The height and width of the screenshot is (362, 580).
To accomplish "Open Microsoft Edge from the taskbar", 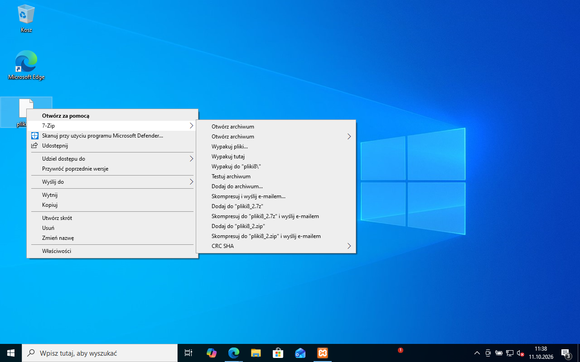I will pyautogui.click(x=233, y=353).
